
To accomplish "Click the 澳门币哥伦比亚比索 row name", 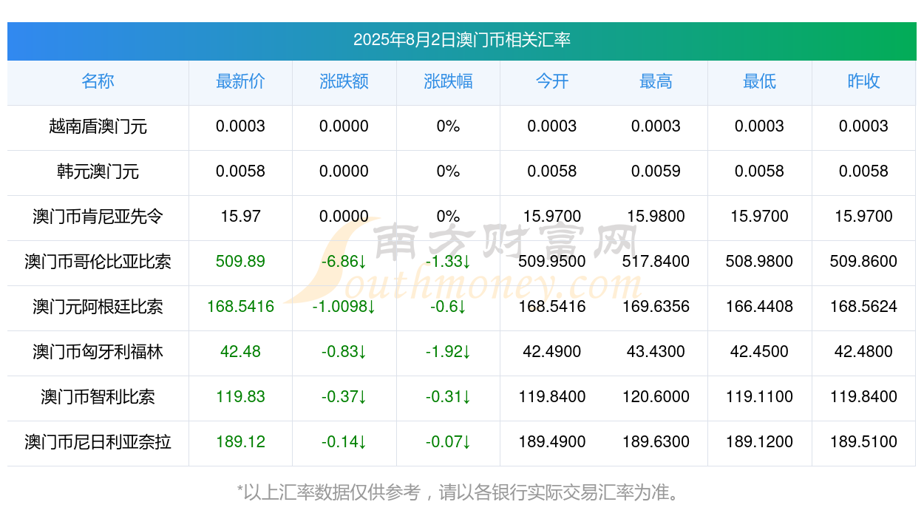I will 98,262.
